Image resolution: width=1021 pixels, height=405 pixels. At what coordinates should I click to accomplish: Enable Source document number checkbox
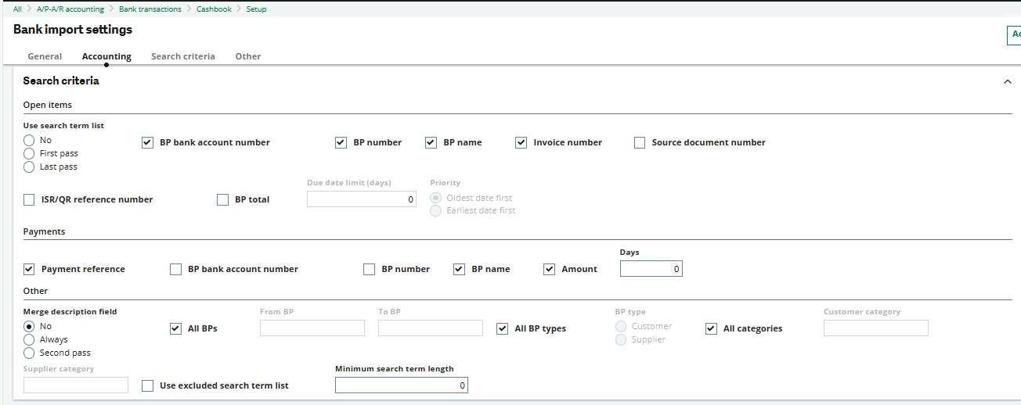pos(640,142)
